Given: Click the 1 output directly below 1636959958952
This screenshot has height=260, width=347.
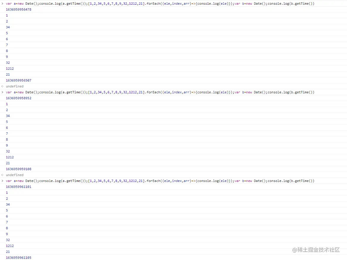Looking at the screenshot, I should 7,104.
